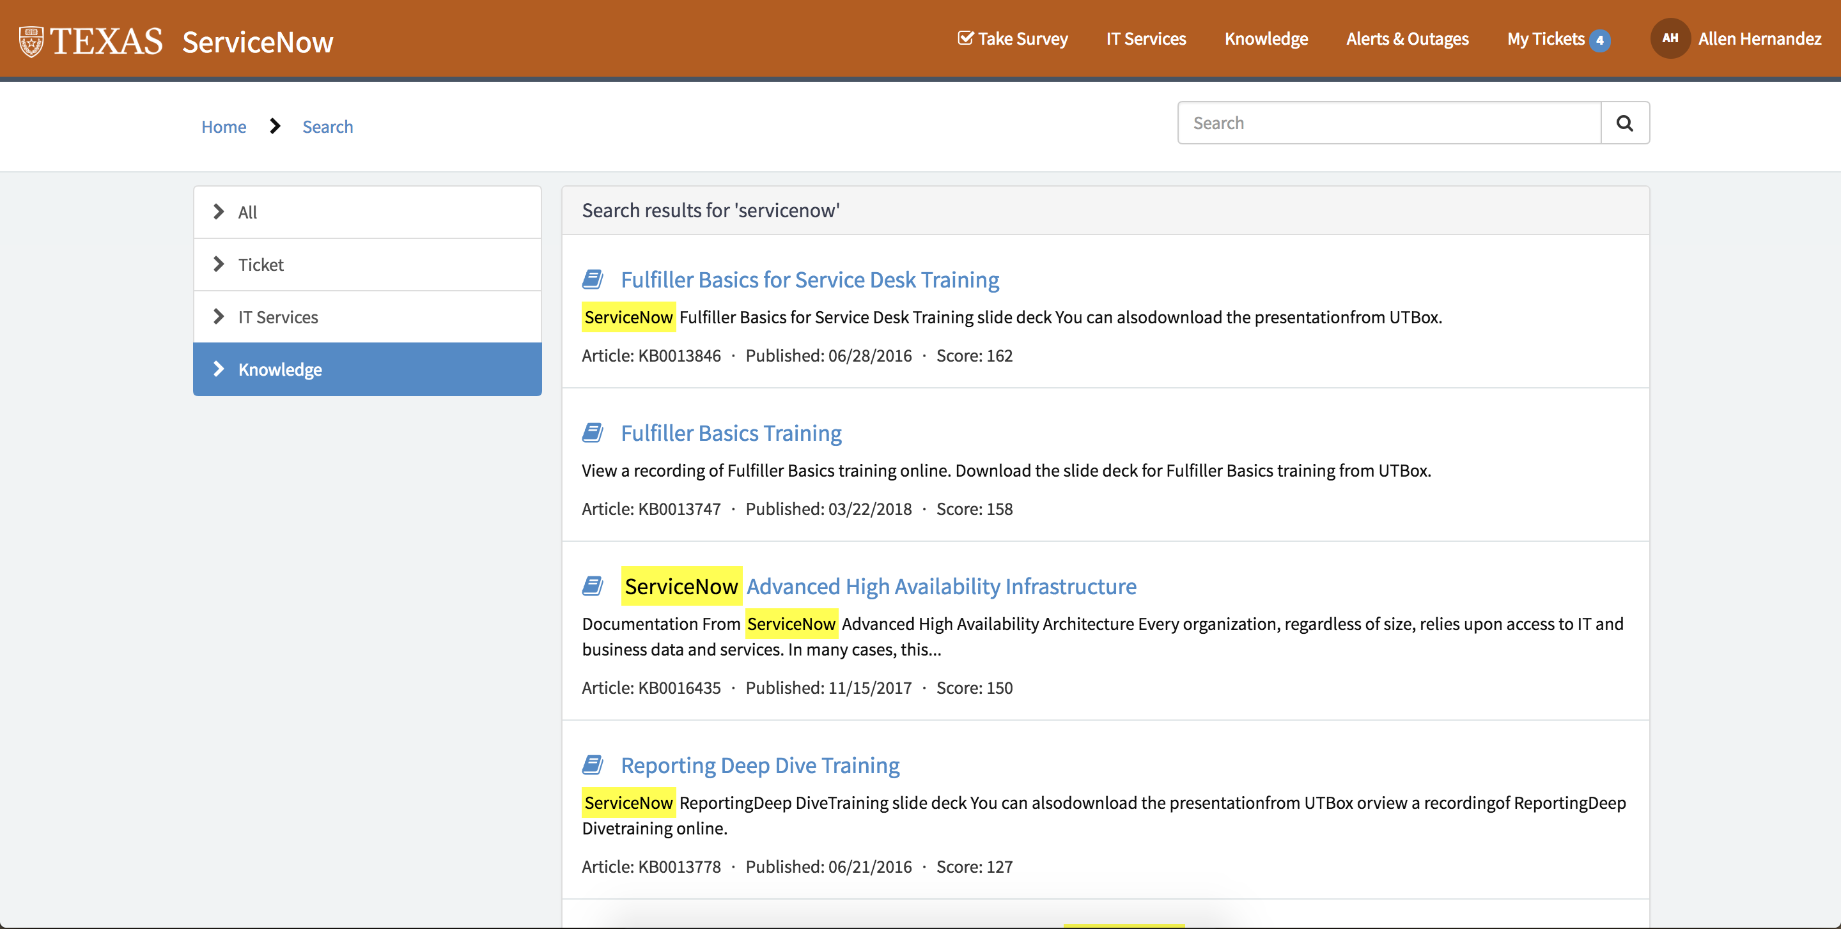Click book icon next to Advanced High Availability
Viewport: 1841px width, 929px height.
593,587
